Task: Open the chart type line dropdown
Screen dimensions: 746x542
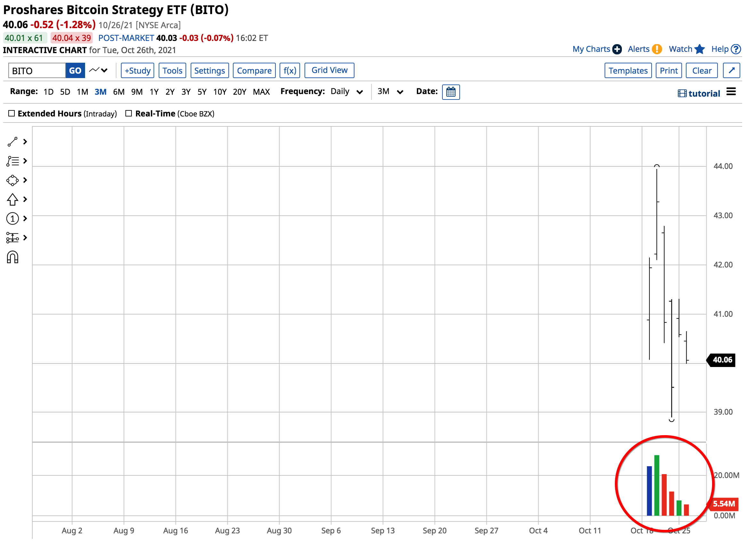Action: 98,70
